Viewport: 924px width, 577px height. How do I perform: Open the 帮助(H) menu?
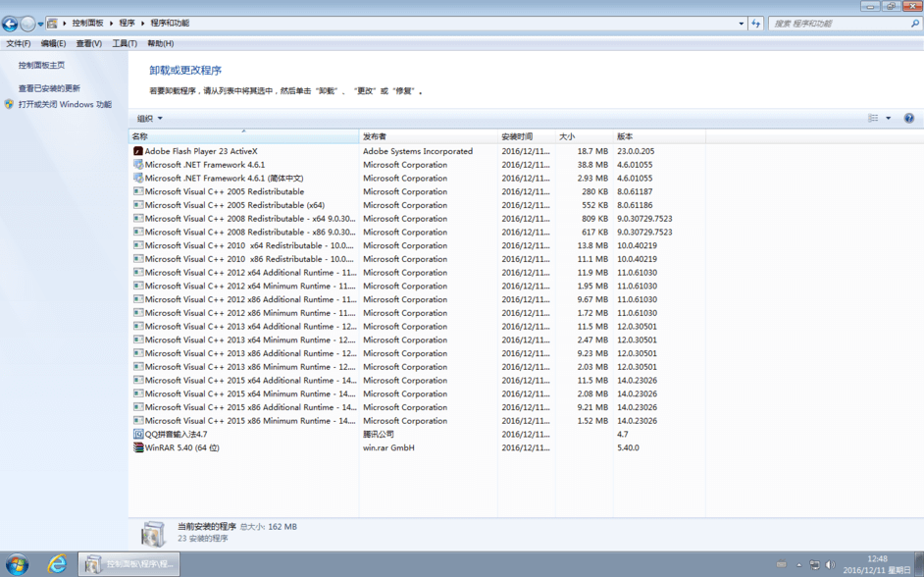160,43
